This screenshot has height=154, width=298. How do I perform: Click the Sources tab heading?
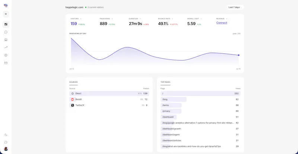pyautogui.click(x=73, y=82)
